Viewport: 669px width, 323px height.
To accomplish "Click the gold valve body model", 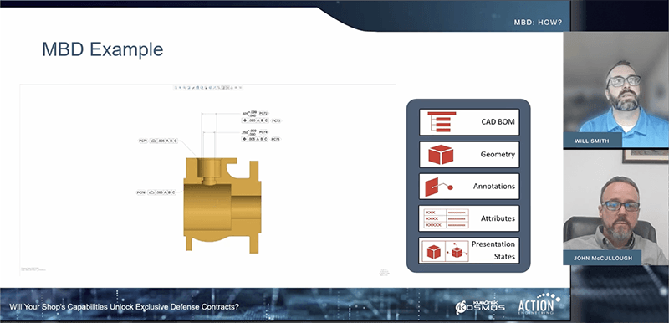I will pyautogui.click(x=222, y=205).
